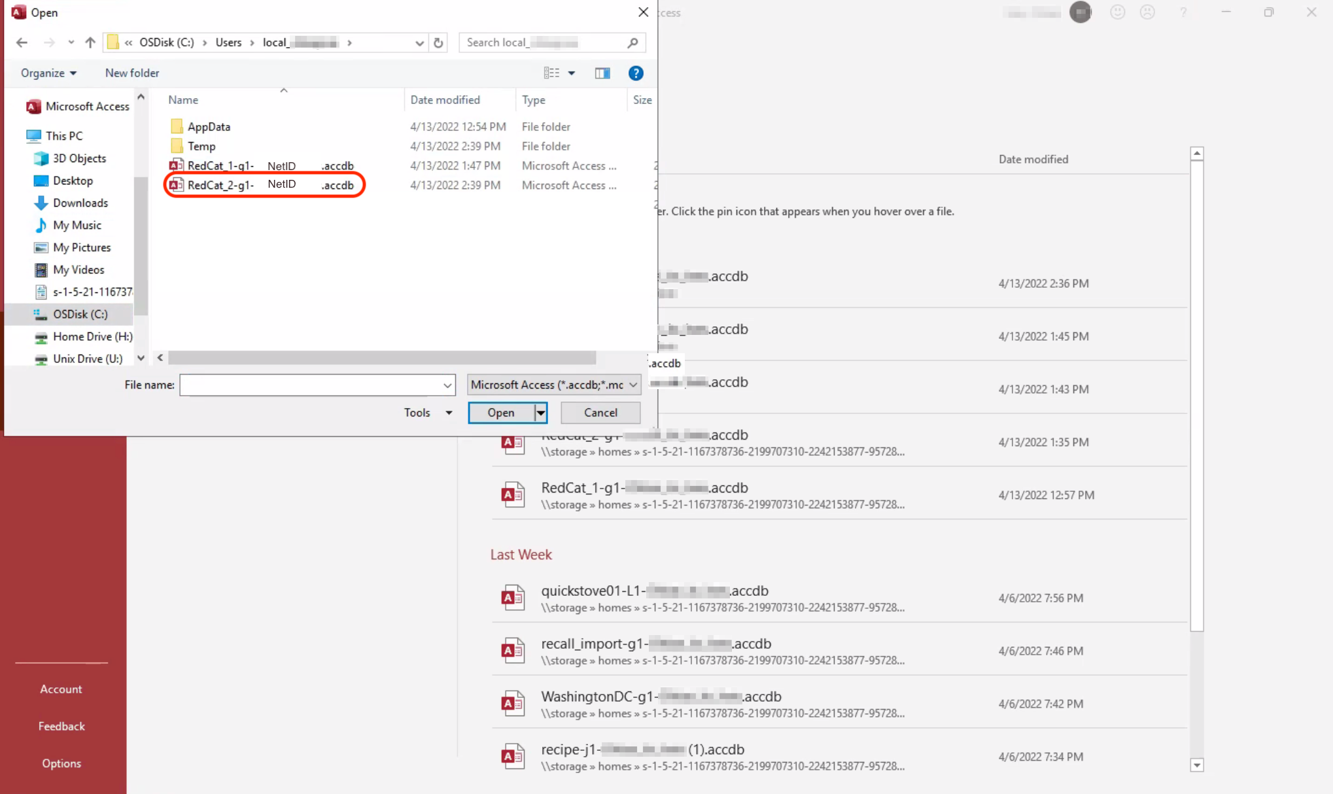
Task: Click the smiley feedback icon
Action: click(1117, 12)
